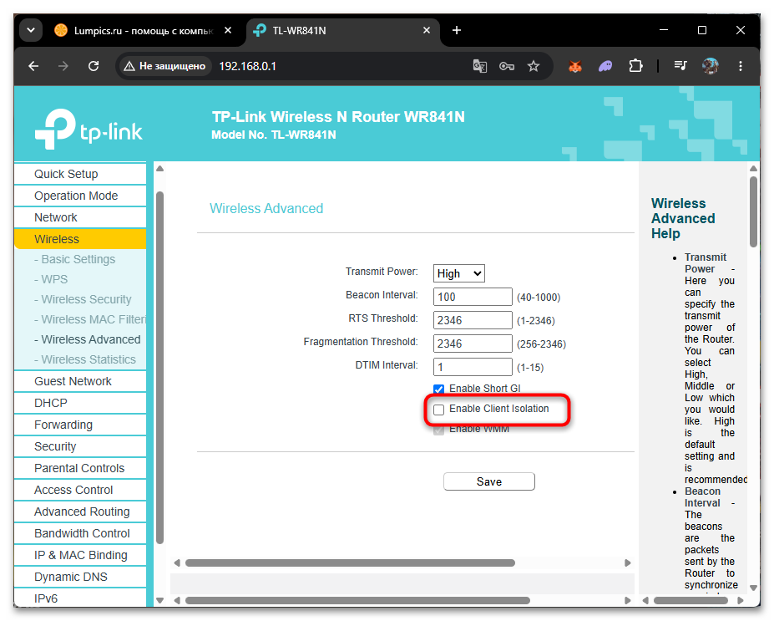
Task: Open IP & MAC Binding
Action: point(80,555)
